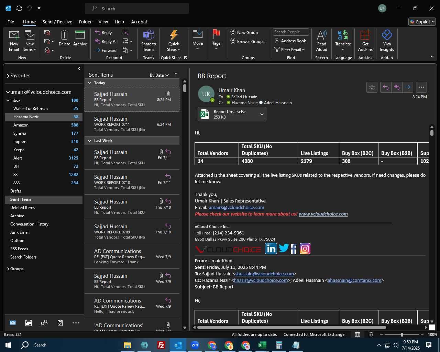The width and height of the screenshot is (440, 352).
Task: Click in the Search People field
Action: tap(291, 32)
